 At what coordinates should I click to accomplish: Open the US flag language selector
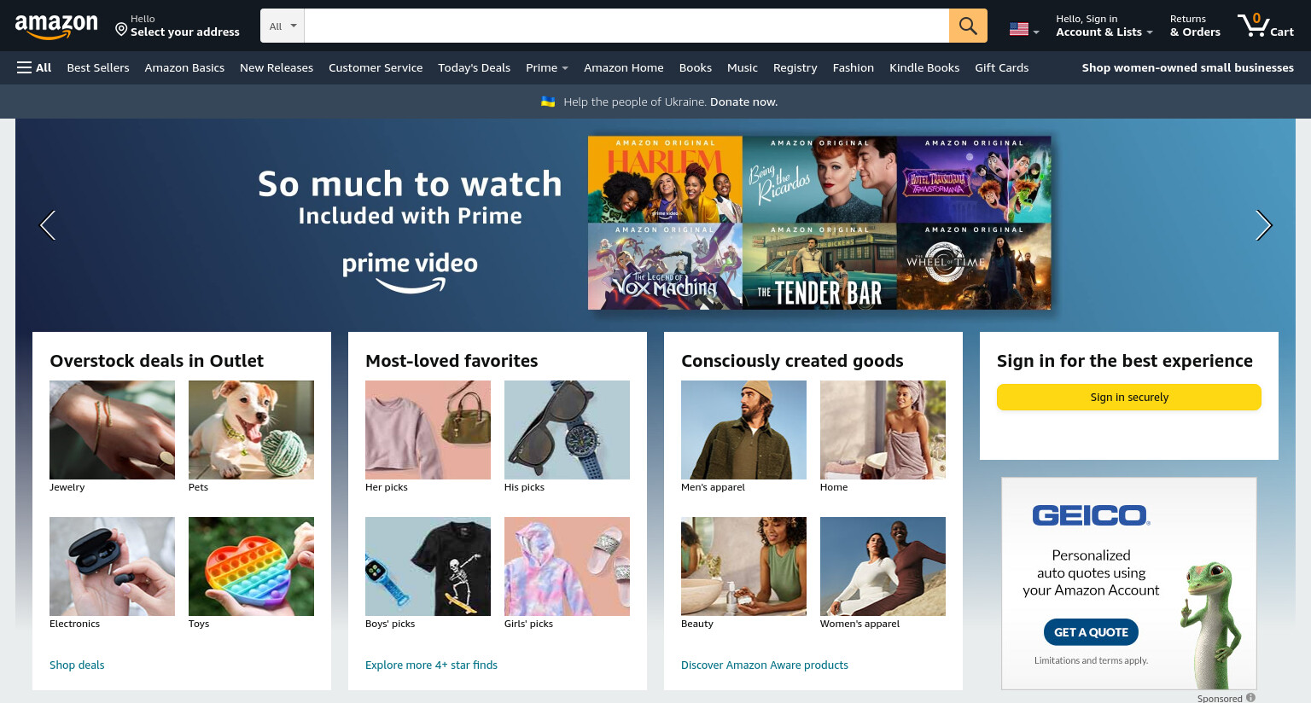click(1024, 29)
